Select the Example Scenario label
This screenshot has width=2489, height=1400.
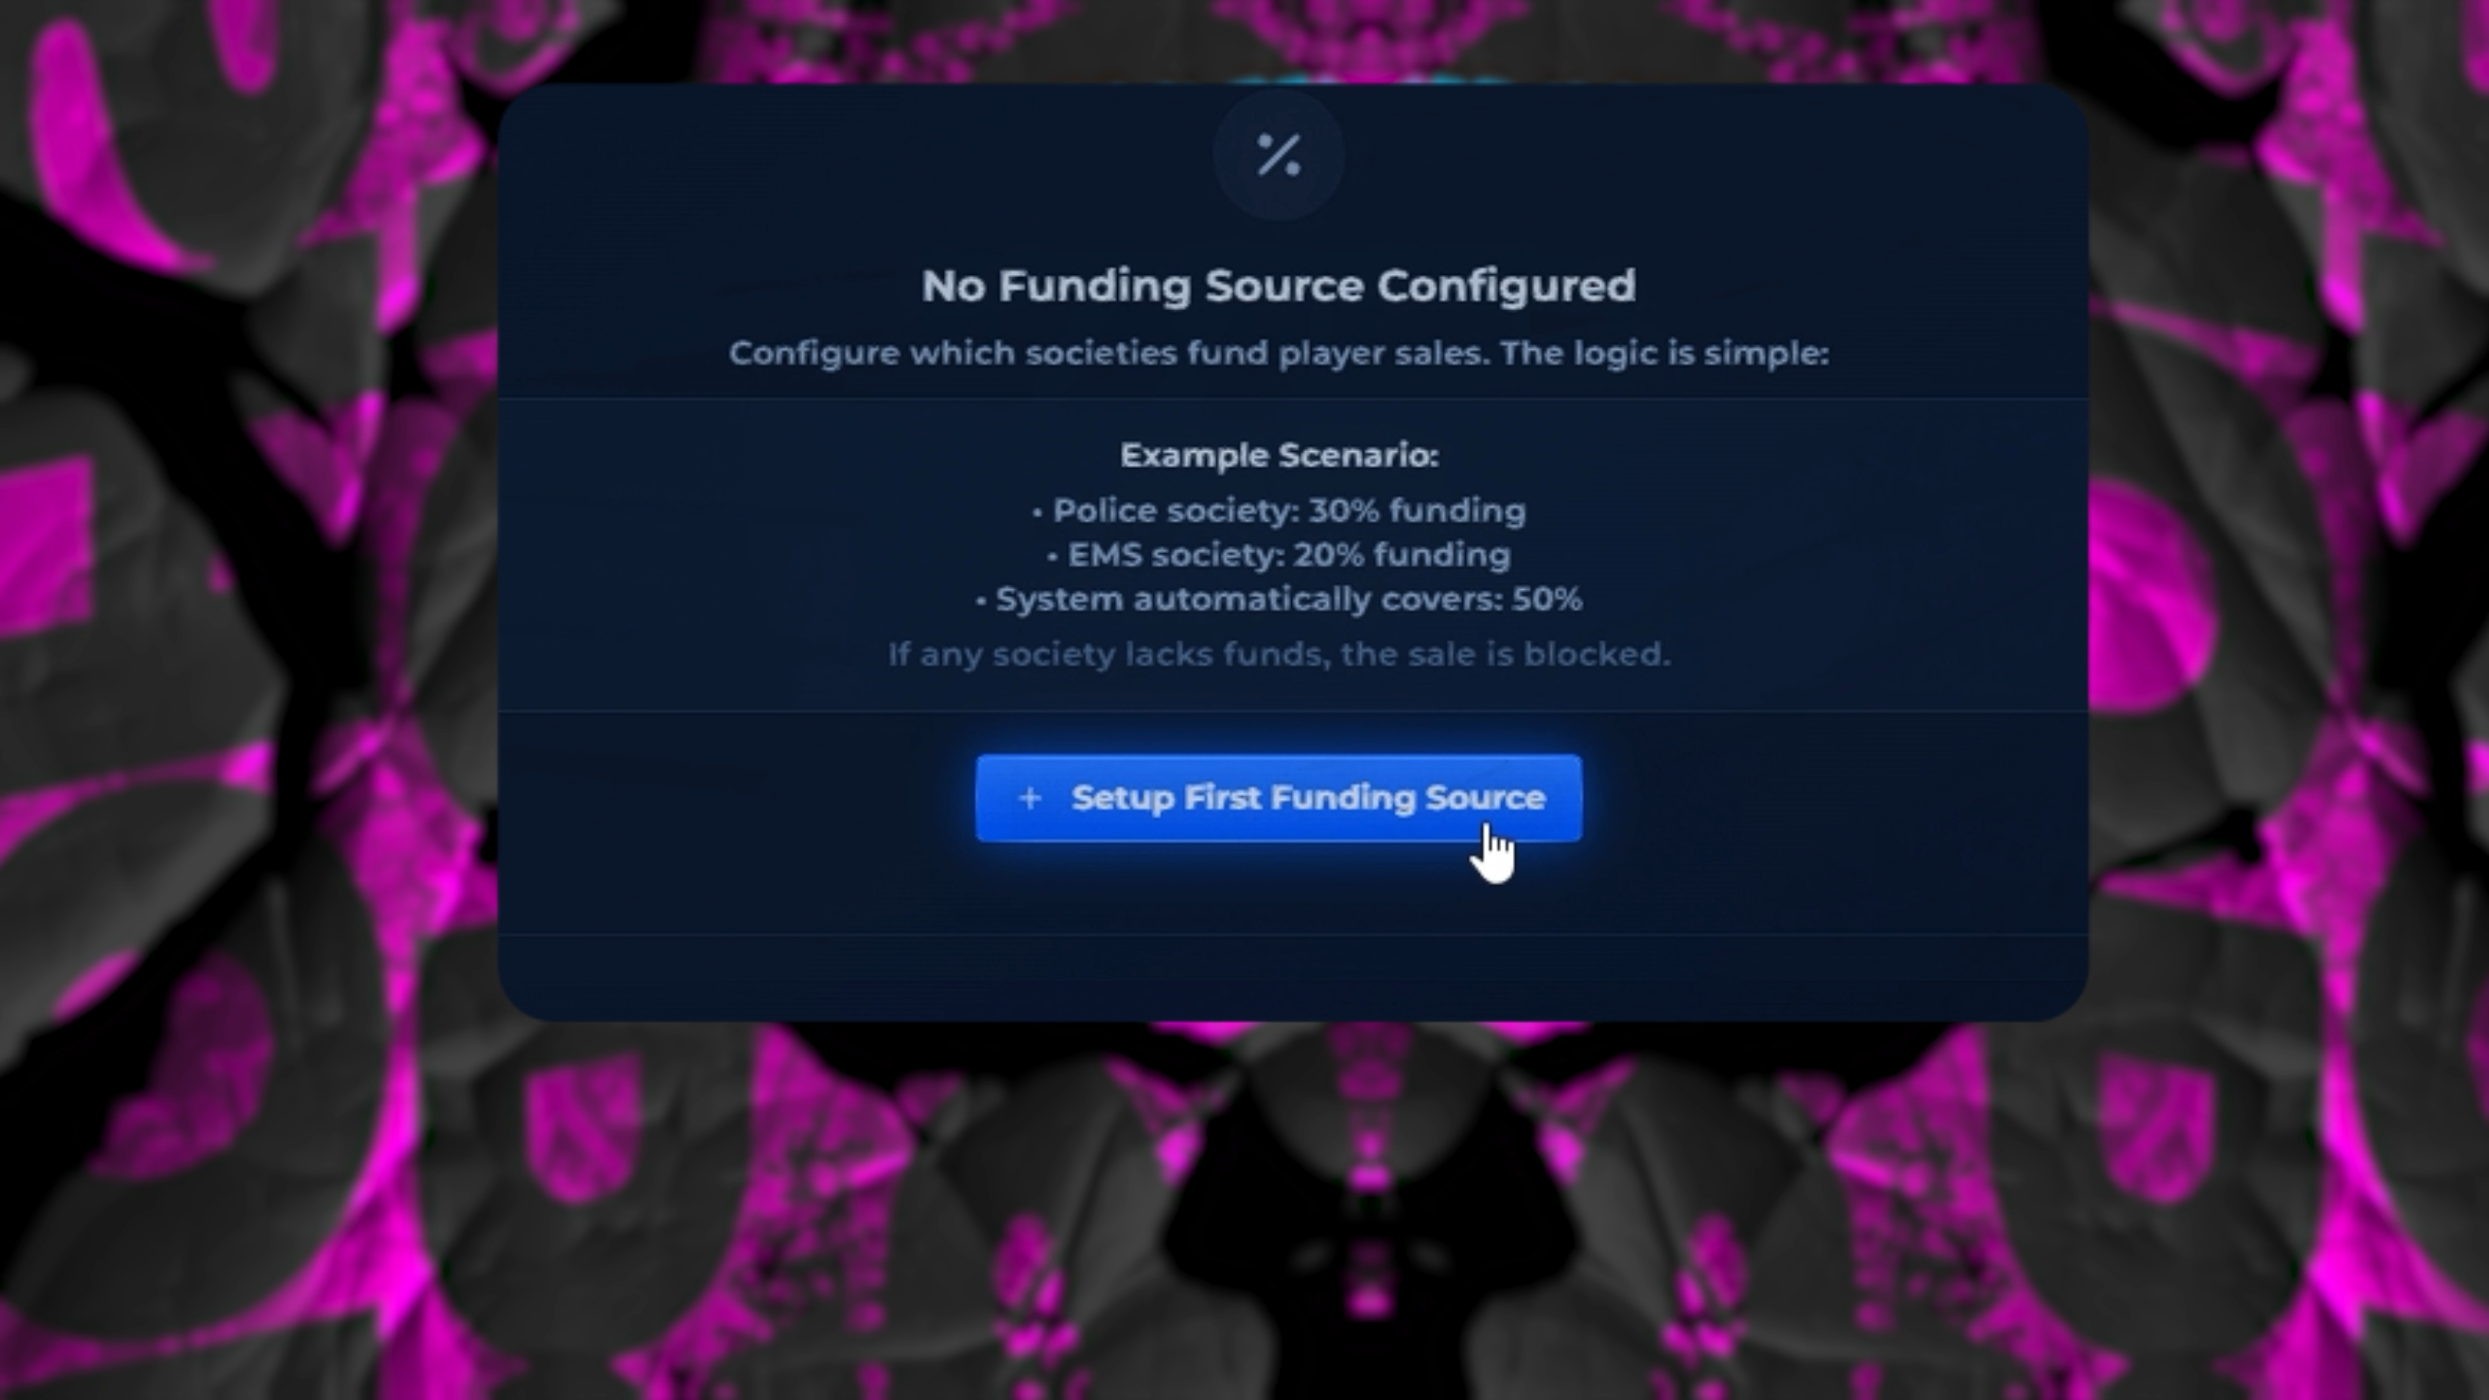pos(1279,455)
